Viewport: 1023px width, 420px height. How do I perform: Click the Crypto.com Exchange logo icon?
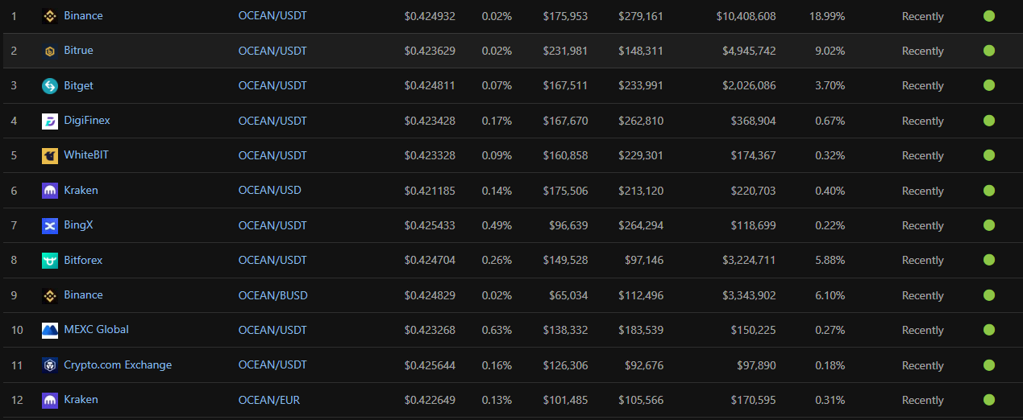click(50, 365)
